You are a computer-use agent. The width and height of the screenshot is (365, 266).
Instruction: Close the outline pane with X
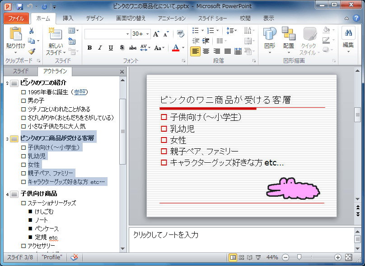click(122, 72)
